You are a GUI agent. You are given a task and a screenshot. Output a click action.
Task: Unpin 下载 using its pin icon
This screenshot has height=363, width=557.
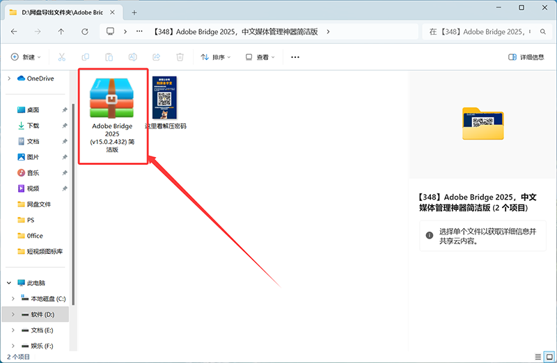(65, 126)
